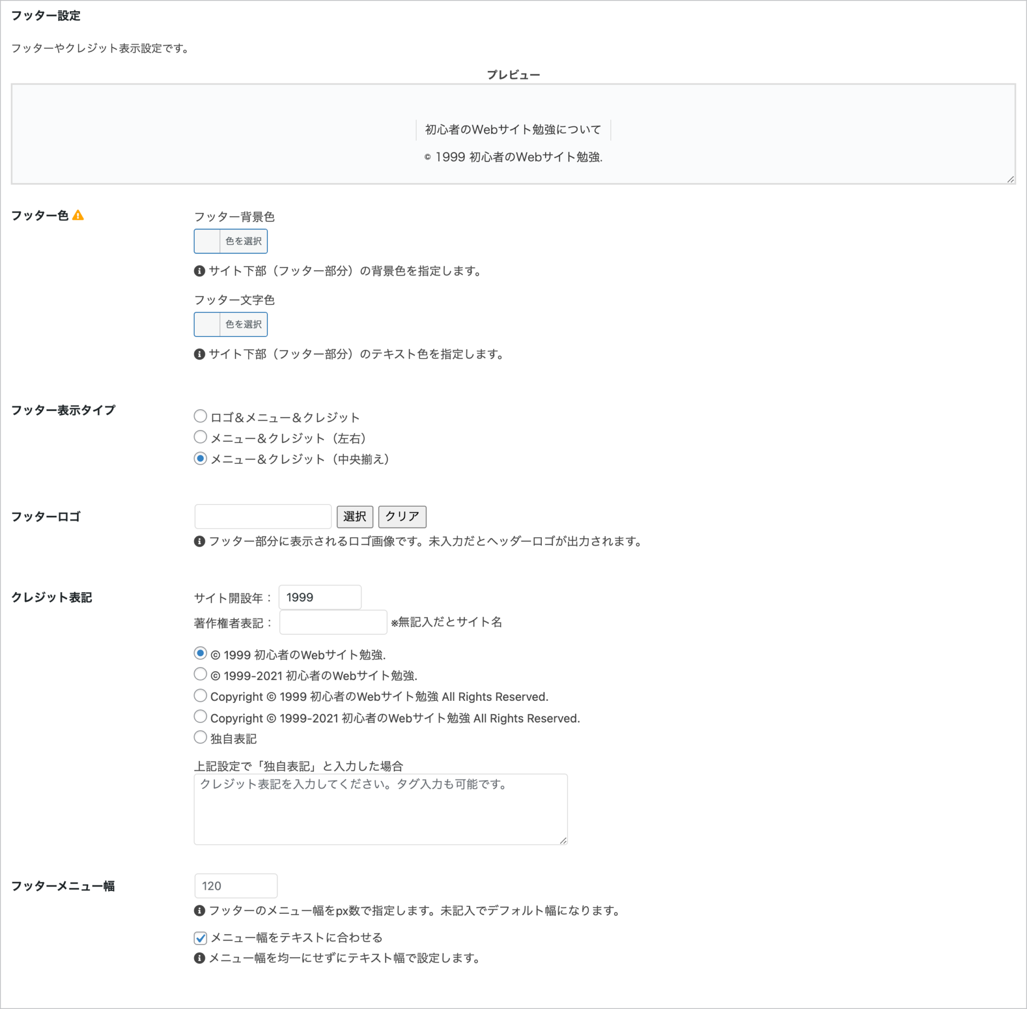Click the preview area resize handle
This screenshot has height=1009, width=1027.
[x=1010, y=179]
